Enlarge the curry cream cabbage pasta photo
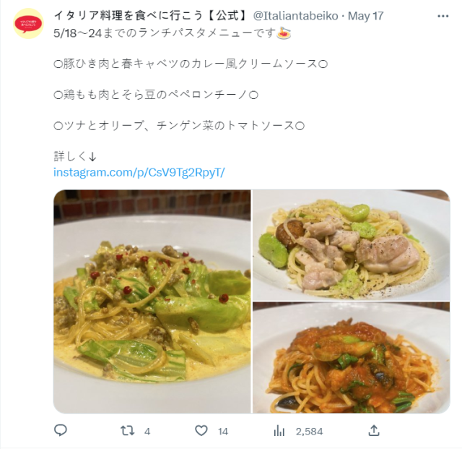462x449 pixels. click(152, 302)
